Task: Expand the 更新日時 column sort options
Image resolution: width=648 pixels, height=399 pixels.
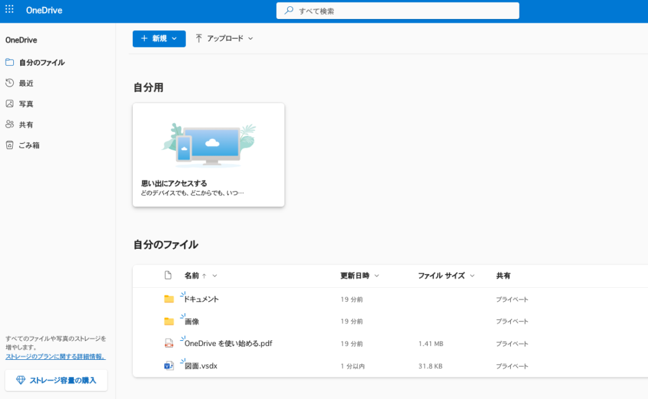Action: (x=359, y=276)
